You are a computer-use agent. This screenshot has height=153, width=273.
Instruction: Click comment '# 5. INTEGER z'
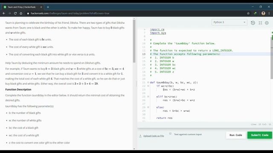coord(162,72)
